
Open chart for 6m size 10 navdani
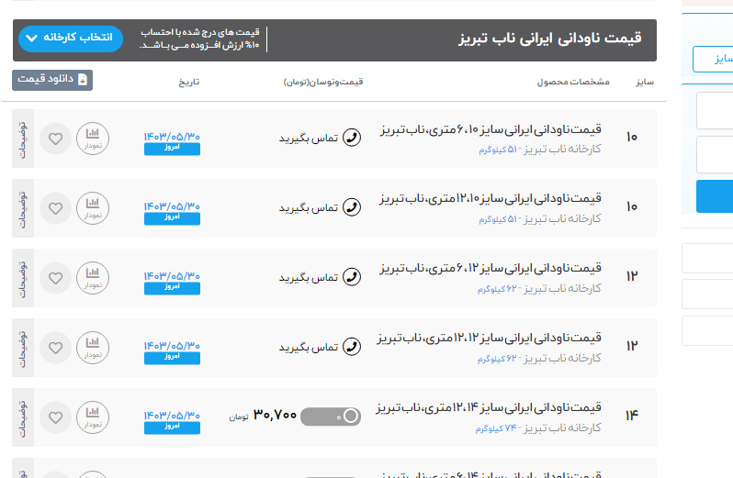92,139
